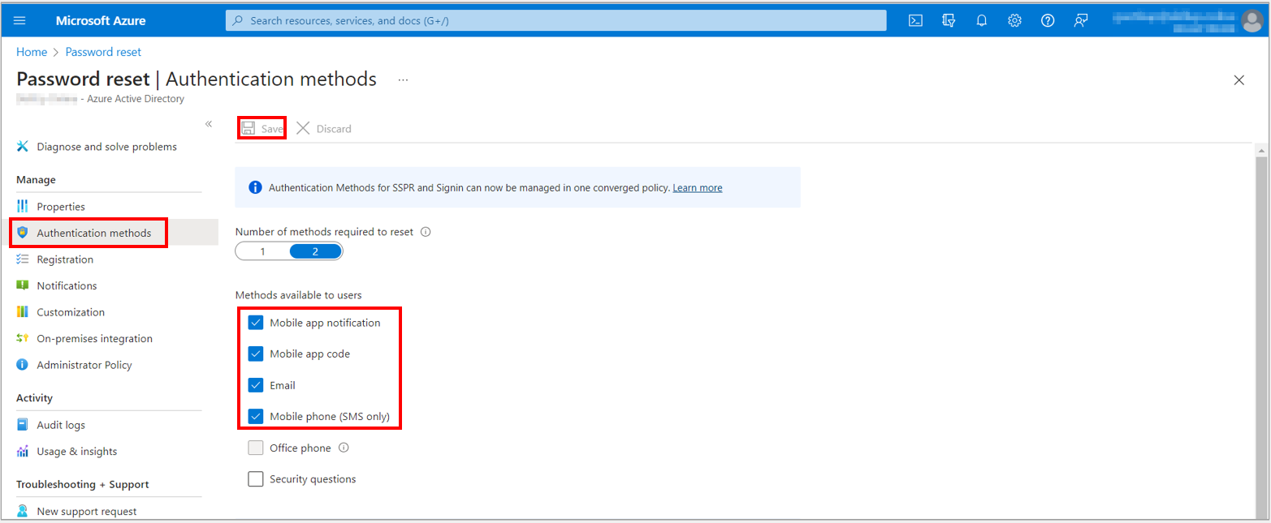Viewport: 1271px width, 523px height.
Task: Click the green Notifications icon in sidebar
Action: pyautogui.click(x=23, y=285)
